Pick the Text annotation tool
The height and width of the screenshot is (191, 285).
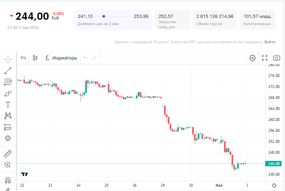[8, 105]
